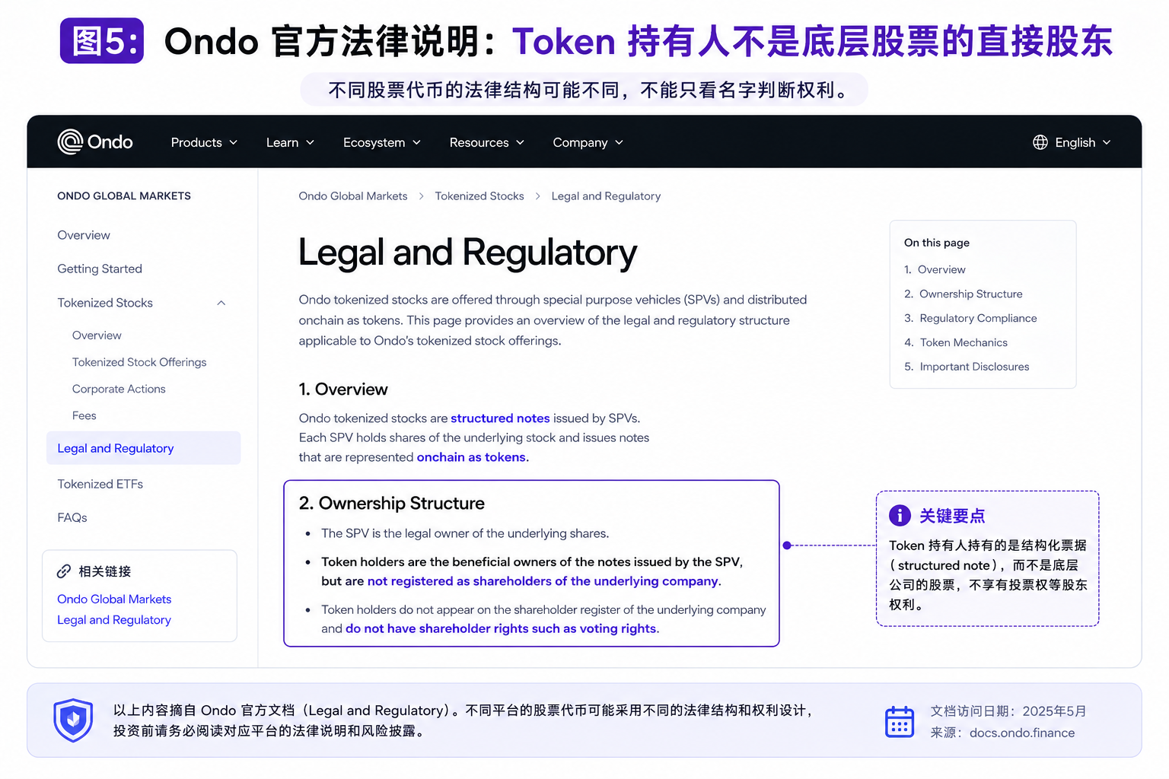Image resolution: width=1169 pixels, height=779 pixels.
Task: Open the sidebar Overview page under Ondo Global Markets
Action: coord(84,235)
